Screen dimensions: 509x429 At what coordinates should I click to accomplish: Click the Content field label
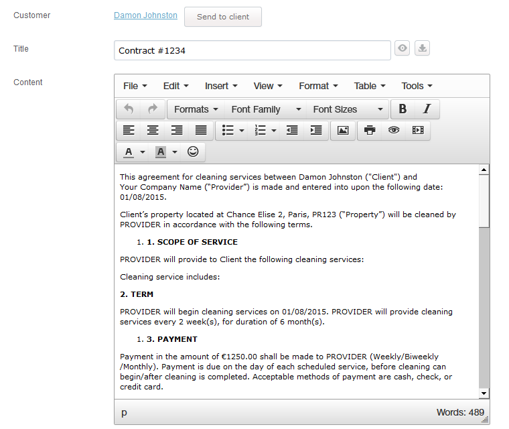tap(28, 82)
